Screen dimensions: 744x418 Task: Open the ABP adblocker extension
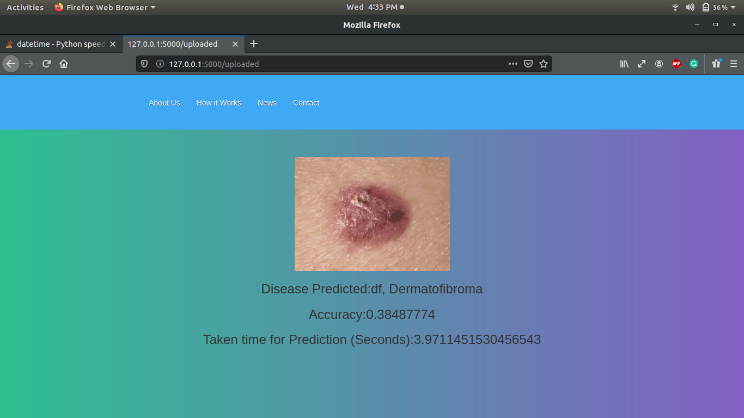(676, 64)
